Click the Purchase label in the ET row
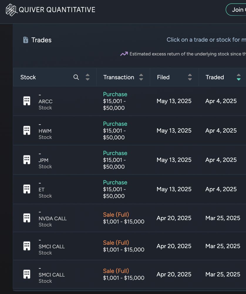The height and width of the screenshot is (294, 246). pos(115,182)
